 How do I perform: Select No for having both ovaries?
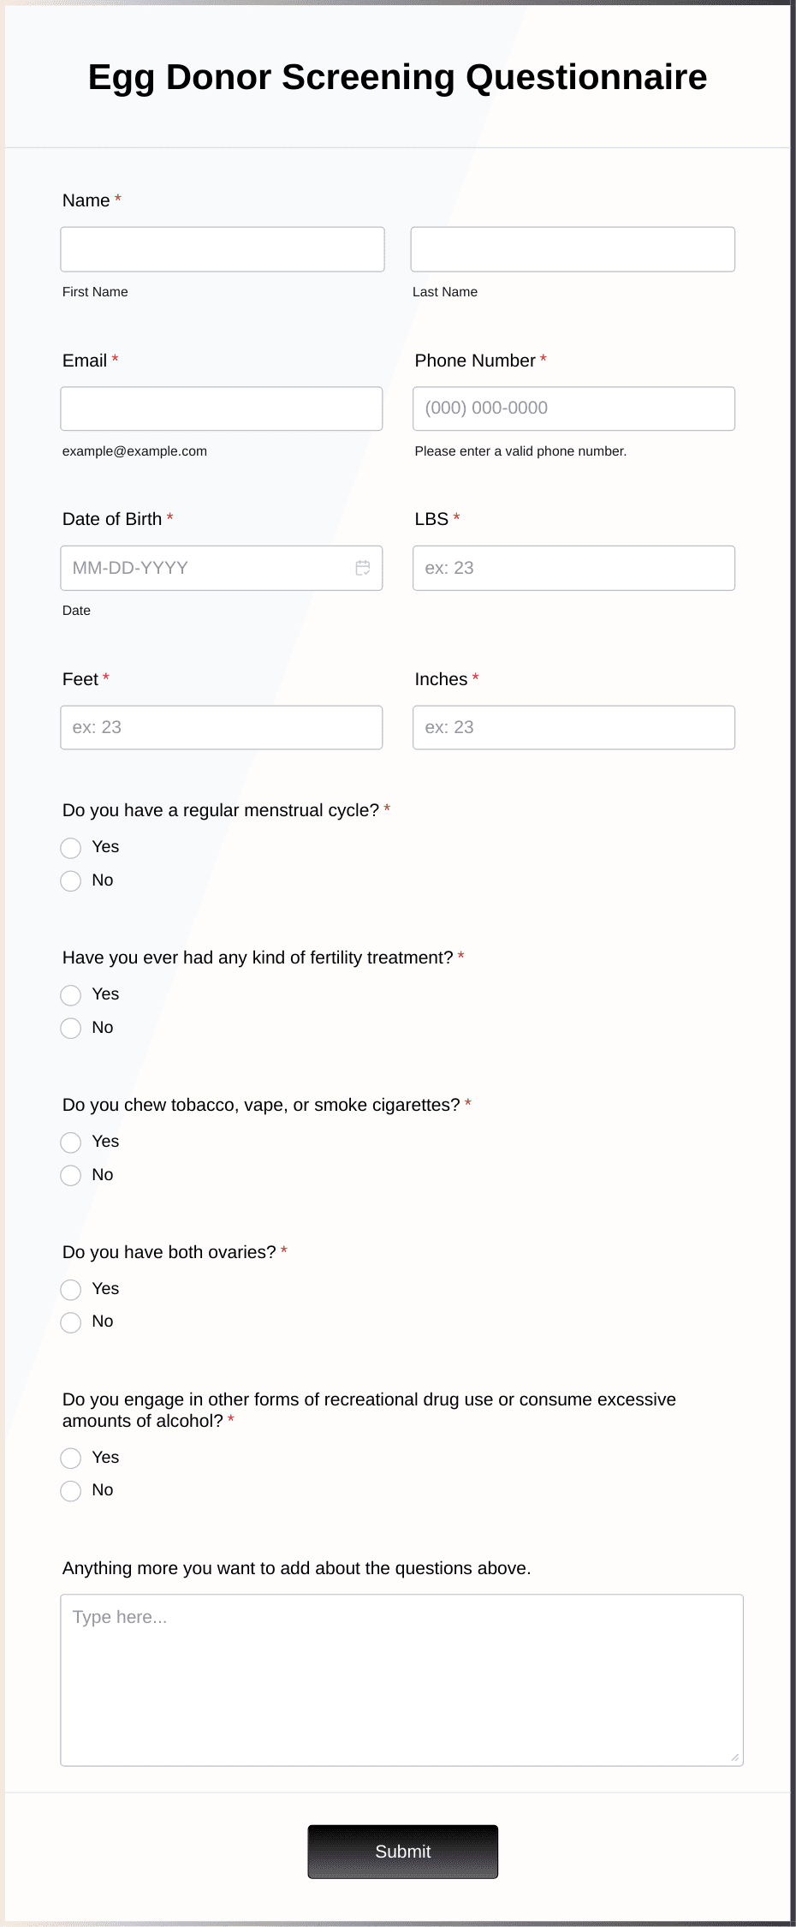[71, 1322]
